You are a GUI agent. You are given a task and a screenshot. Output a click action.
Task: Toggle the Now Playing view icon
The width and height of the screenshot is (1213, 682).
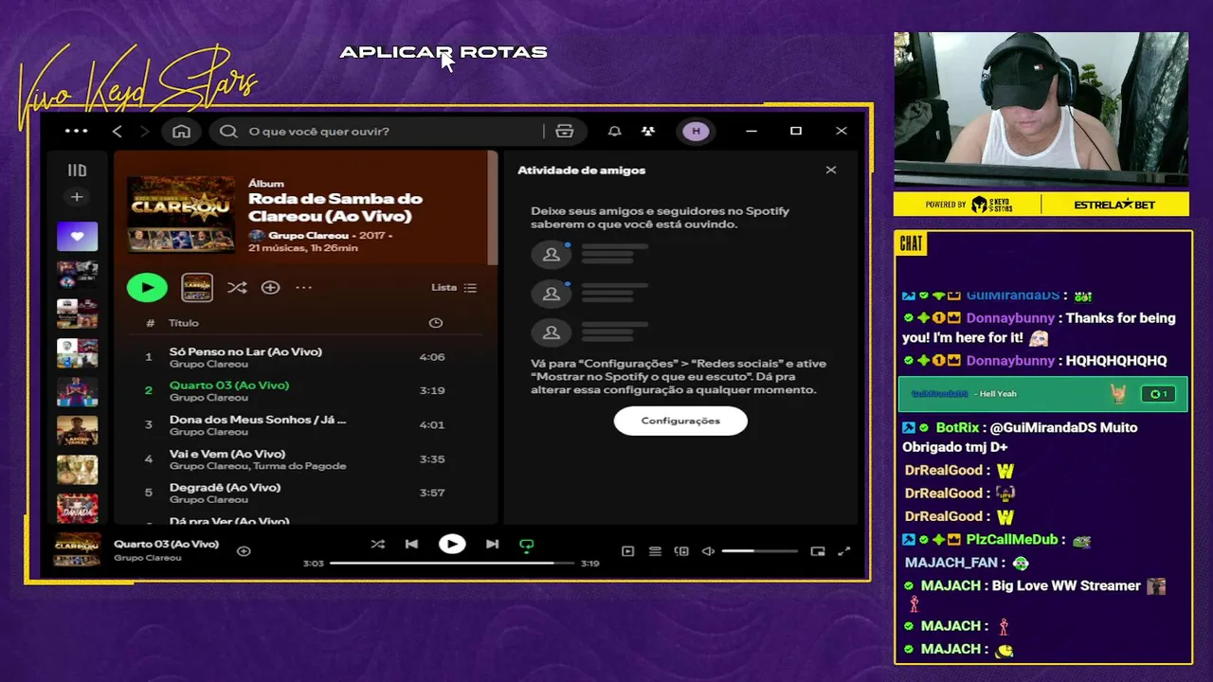pyautogui.click(x=627, y=551)
